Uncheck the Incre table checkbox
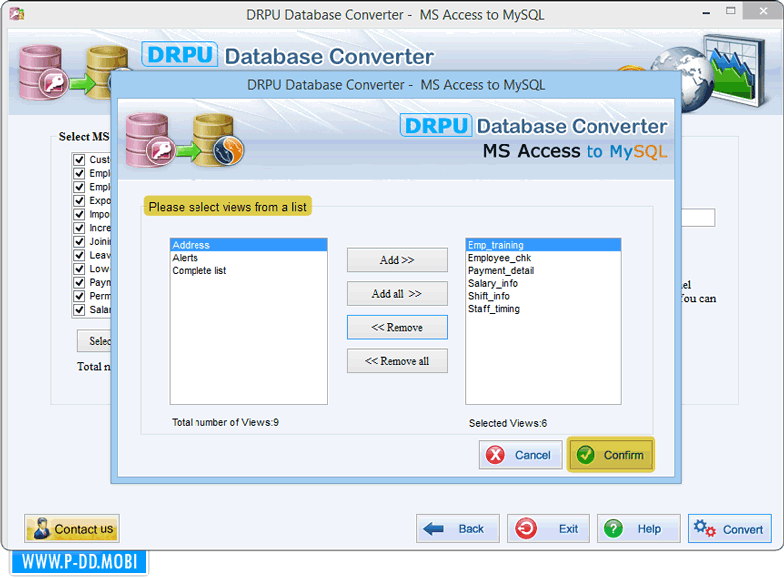The image size is (784, 578). 79,228
